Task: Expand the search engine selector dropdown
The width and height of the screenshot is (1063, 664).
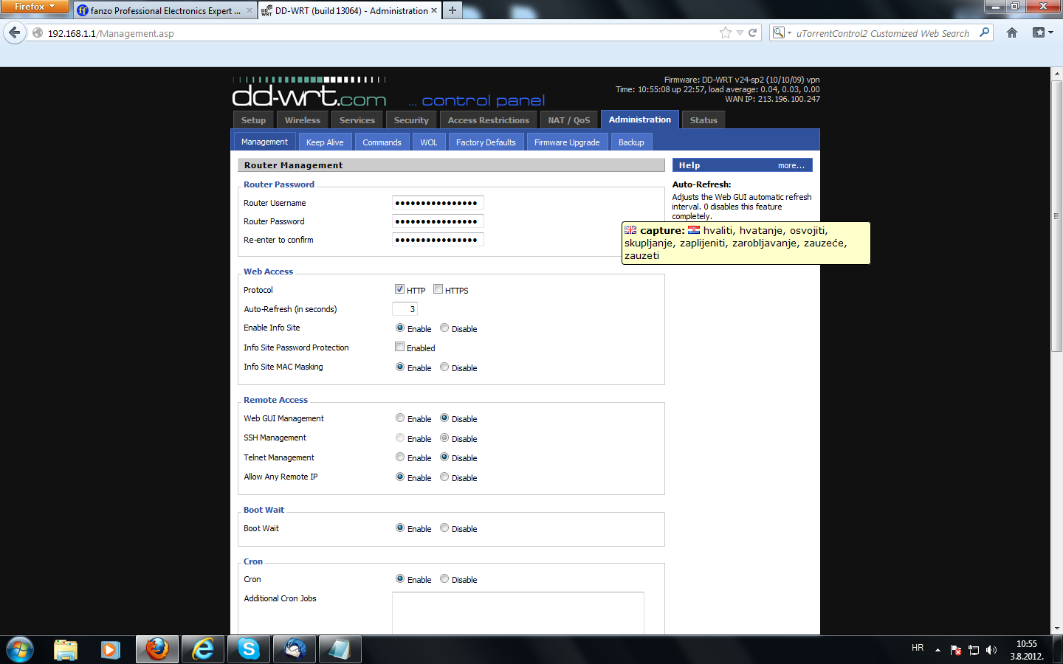Action: tap(782, 32)
